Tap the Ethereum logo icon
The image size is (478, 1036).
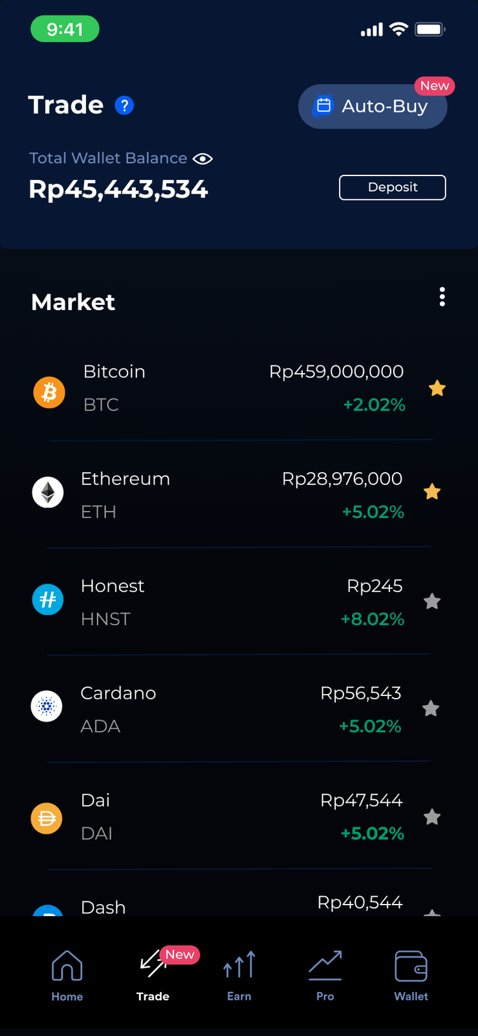pyautogui.click(x=48, y=493)
